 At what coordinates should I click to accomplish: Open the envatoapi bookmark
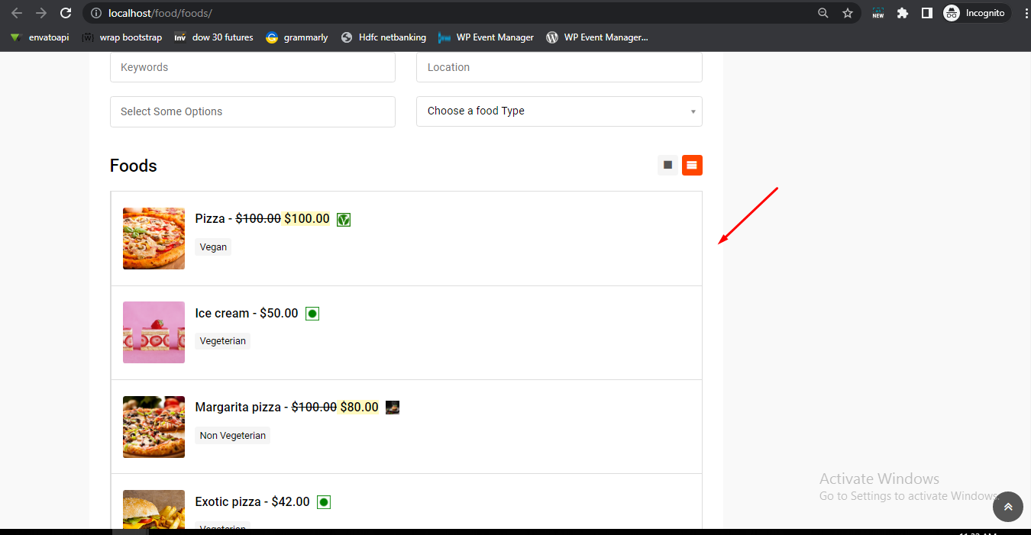click(40, 37)
